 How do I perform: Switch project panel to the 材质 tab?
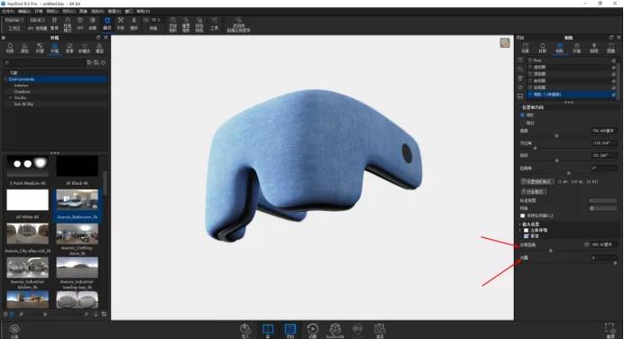[543, 48]
